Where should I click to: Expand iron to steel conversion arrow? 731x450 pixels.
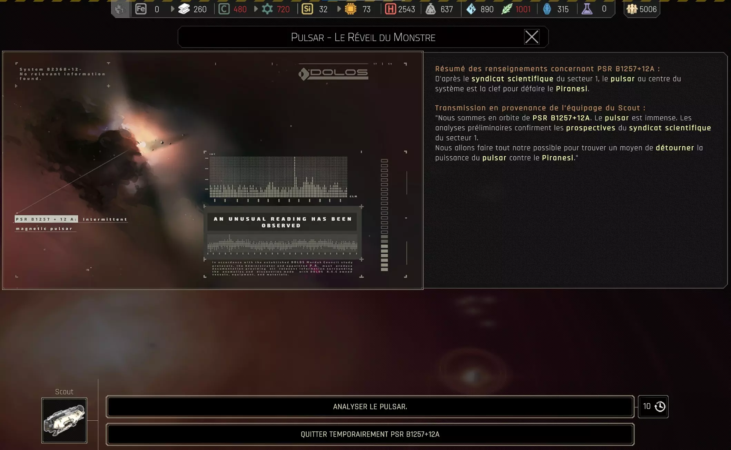point(172,9)
